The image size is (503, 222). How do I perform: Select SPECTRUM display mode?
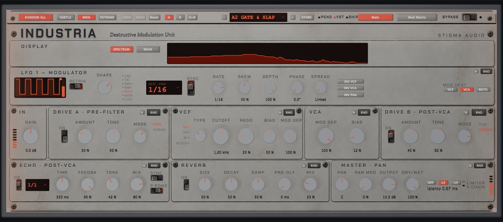tap(121, 49)
